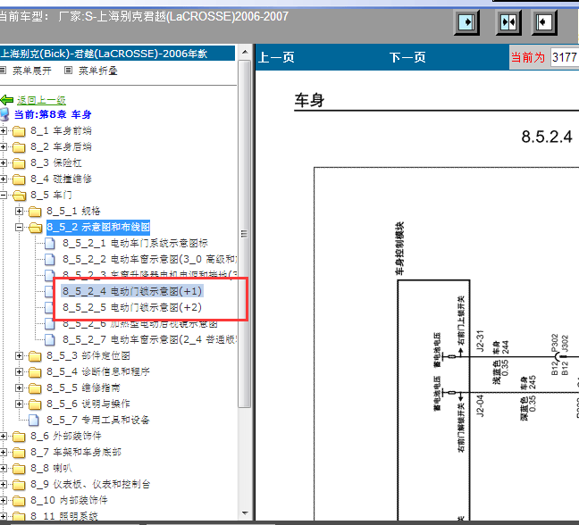
Task: Click the page icon of 8_5_7 专用工具和设备
Action: coord(34,421)
